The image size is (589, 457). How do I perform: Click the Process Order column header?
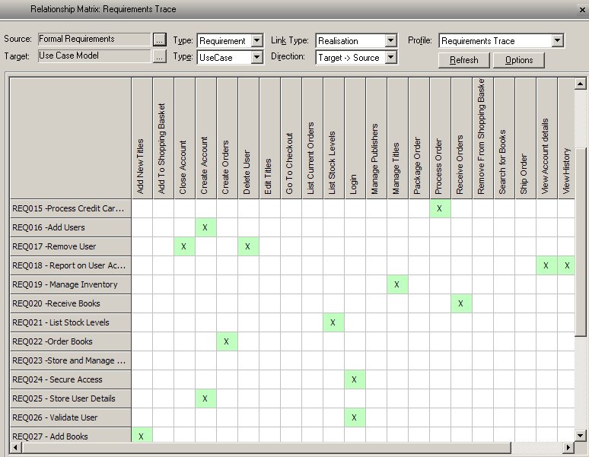(x=441, y=138)
